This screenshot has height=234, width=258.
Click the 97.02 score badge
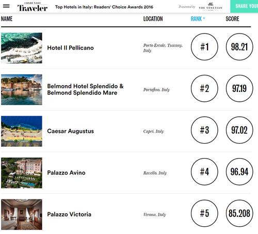point(239,130)
